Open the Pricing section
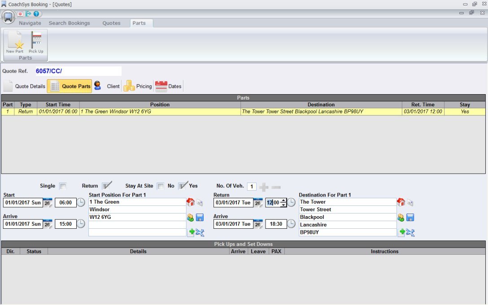Viewport: 488px width, 305px height. coord(138,86)
